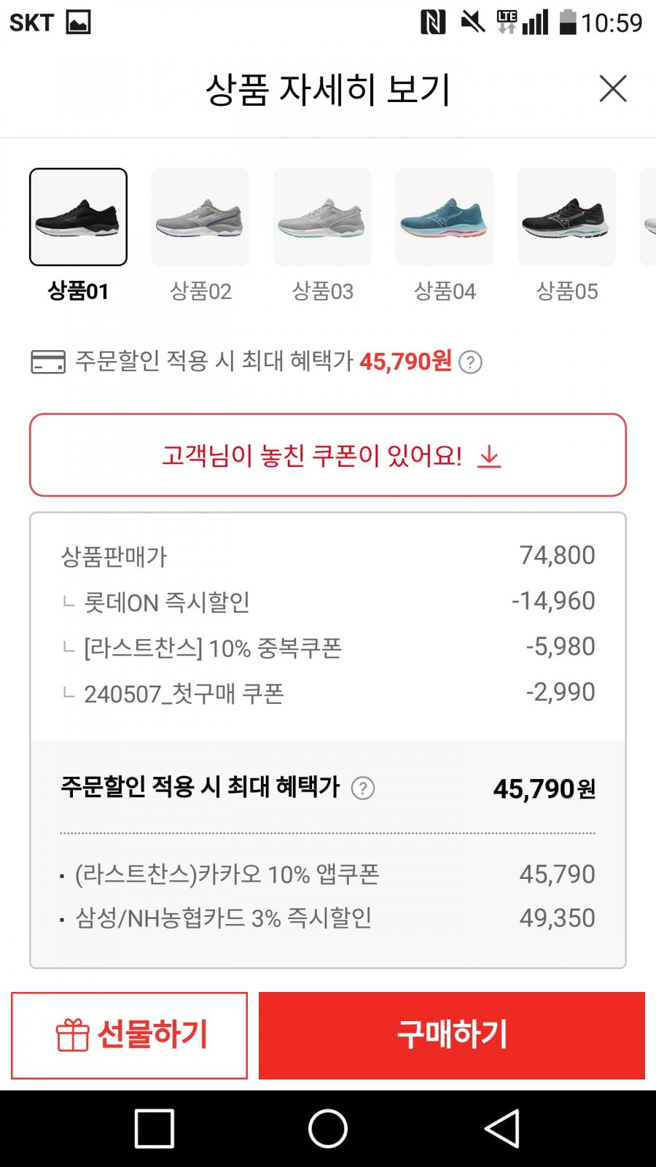
Task: Pick the 상품04 teal shoe thumbnail
Action: pos(445,217)
